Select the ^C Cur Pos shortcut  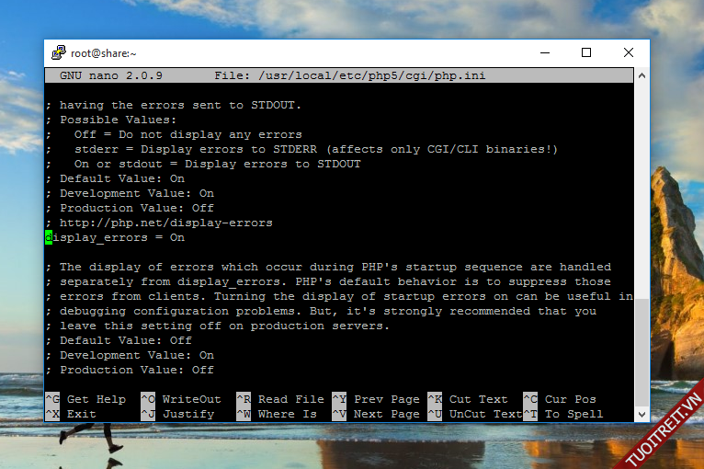click(560, 399)
